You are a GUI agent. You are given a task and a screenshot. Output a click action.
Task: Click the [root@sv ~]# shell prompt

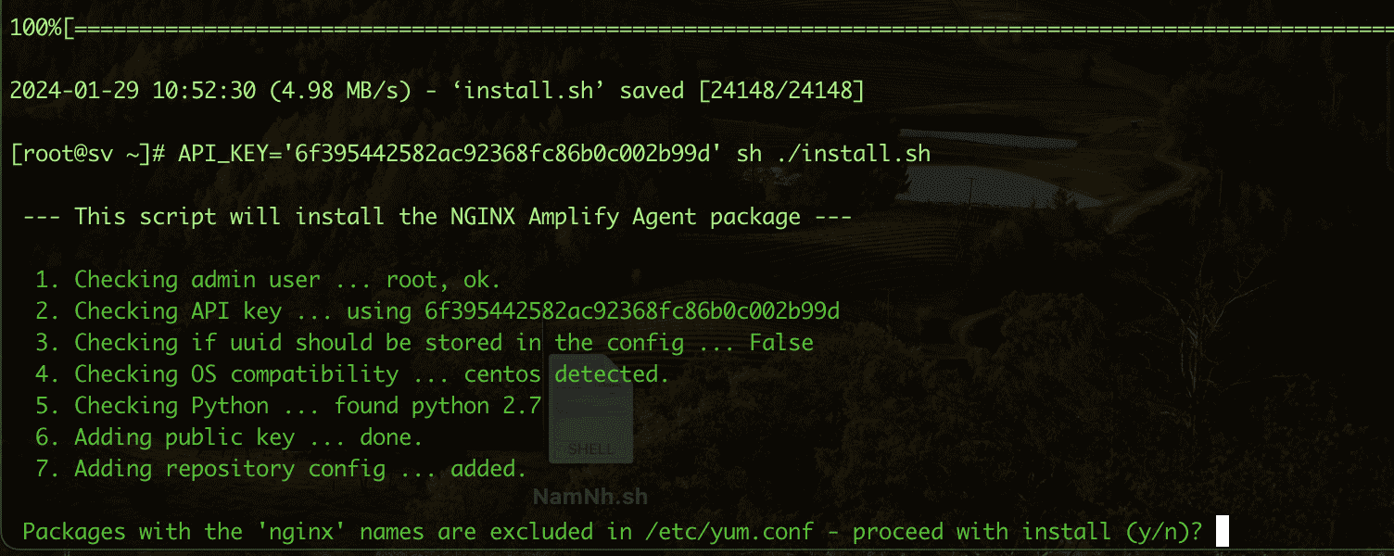[87, 154]
